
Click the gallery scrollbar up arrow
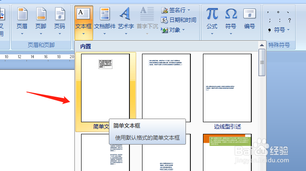click(262, 45)
